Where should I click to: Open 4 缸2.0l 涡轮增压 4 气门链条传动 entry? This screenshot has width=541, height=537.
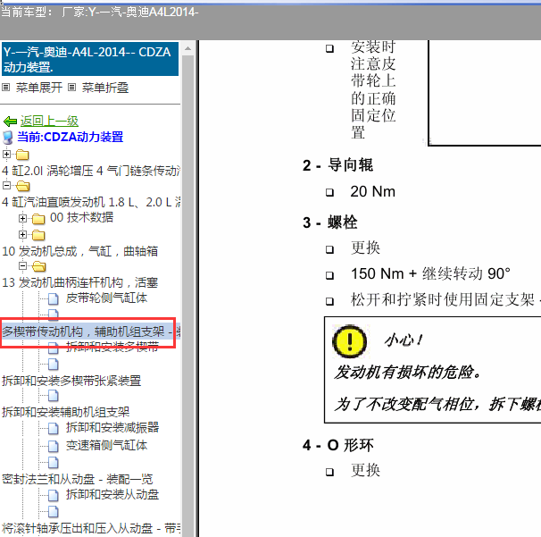click(91, 171)
